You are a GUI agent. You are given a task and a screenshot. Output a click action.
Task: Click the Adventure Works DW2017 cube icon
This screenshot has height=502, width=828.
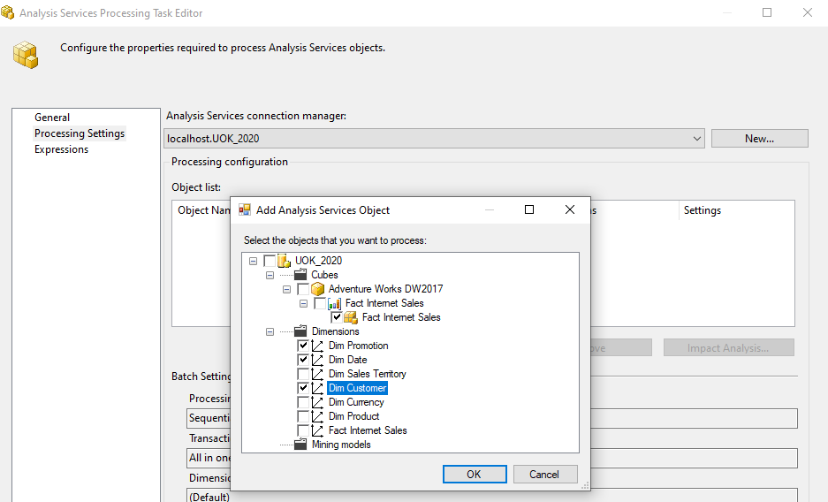coord(318,289)
